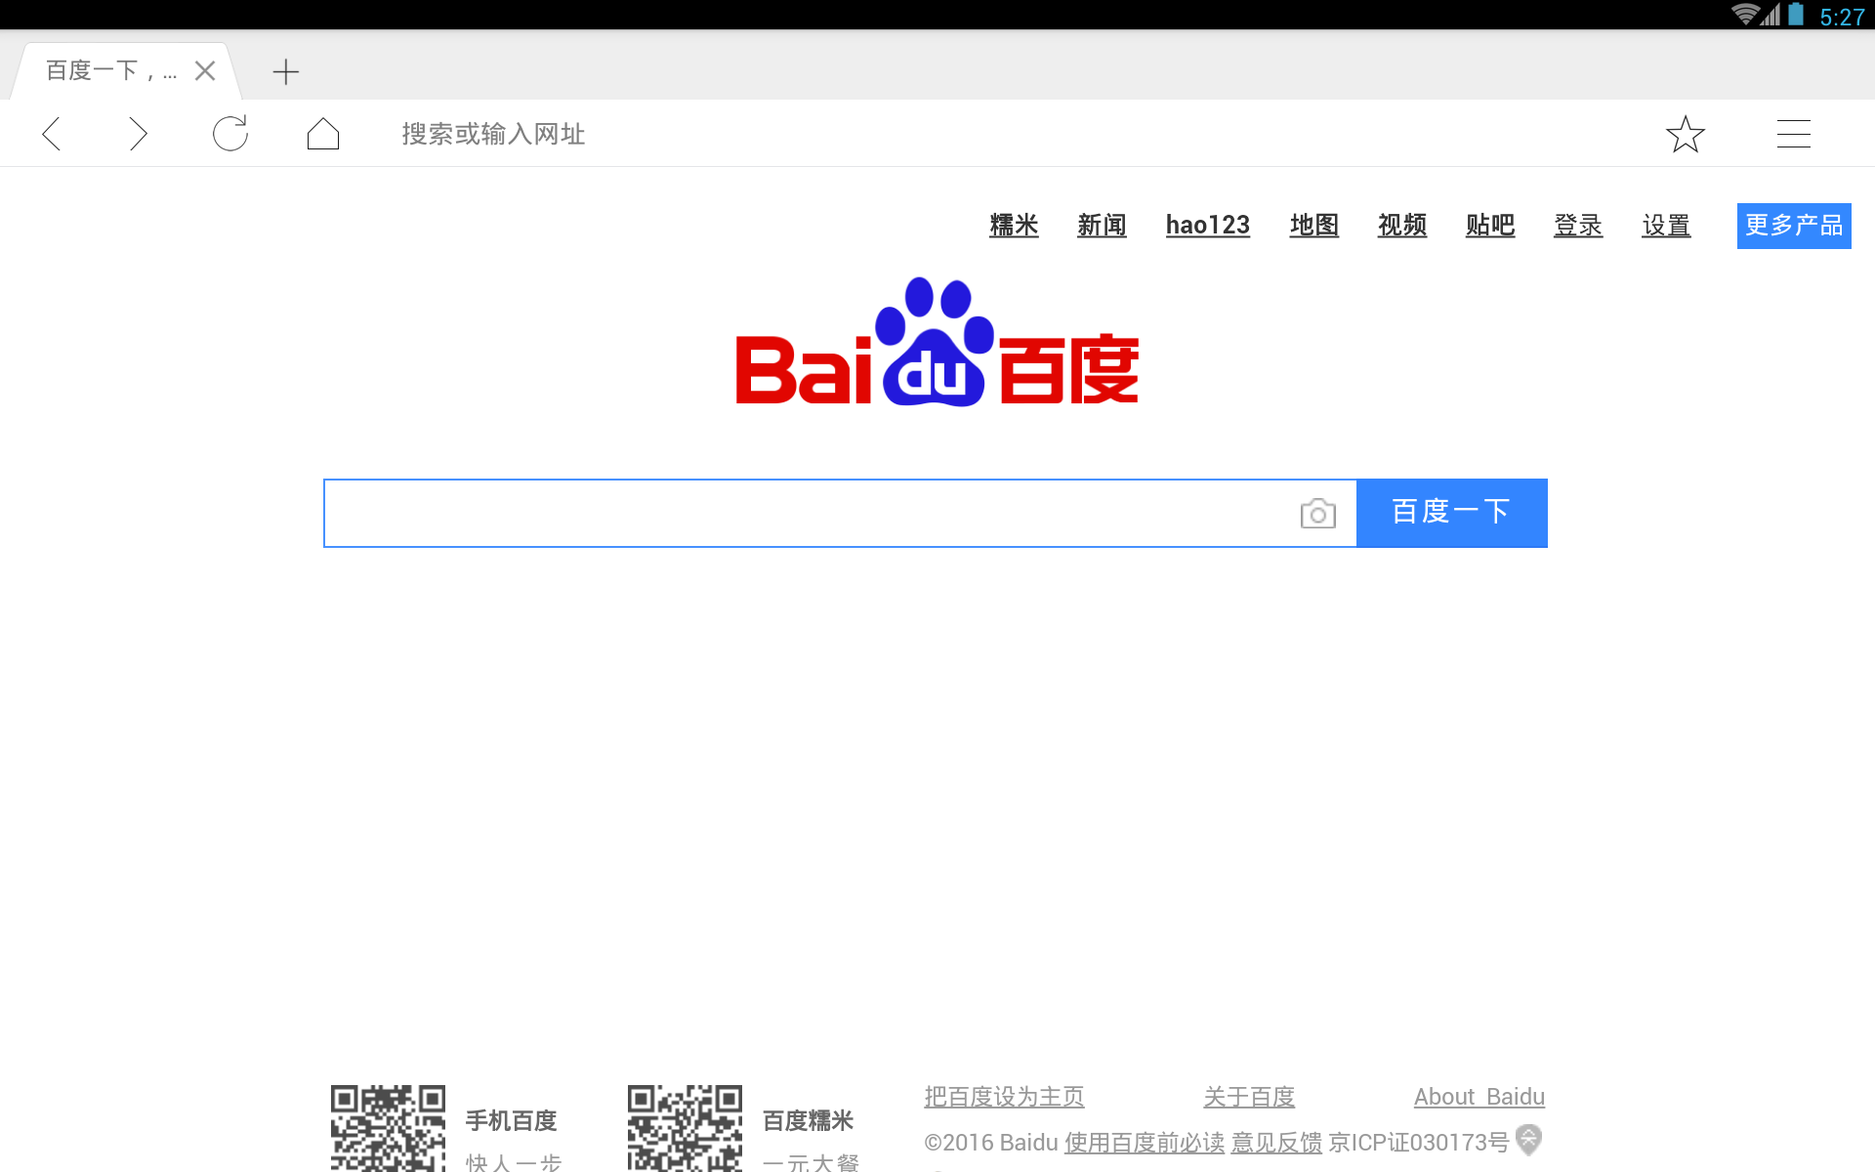Screen dimensions: 1875x1172
Task: Click the Baidu logo
Action: click(937, 342)
